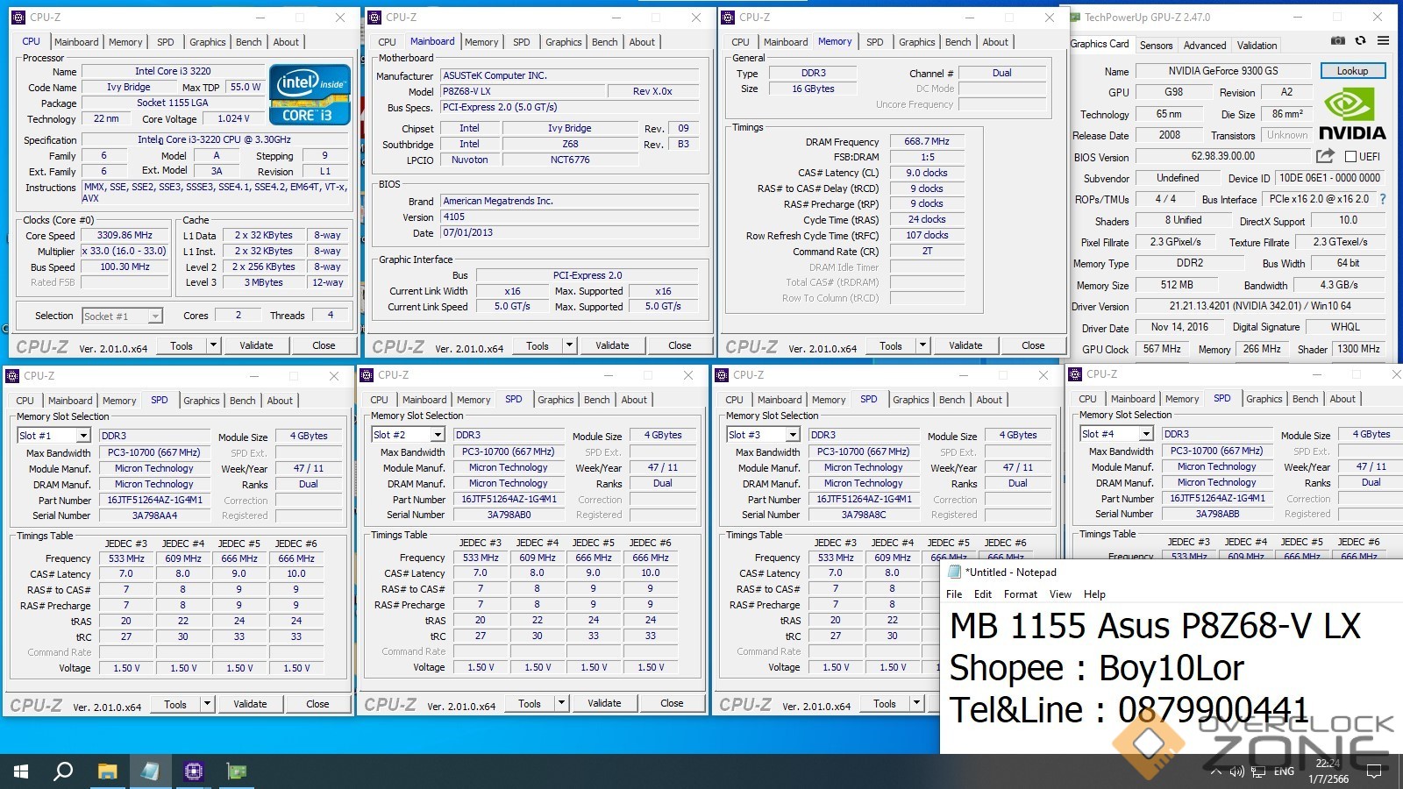The height and width of the screenshot is (789, 1403).
Task: Switch to the Mainboard tab in leftmost CPU-Z
Action: 76,41
